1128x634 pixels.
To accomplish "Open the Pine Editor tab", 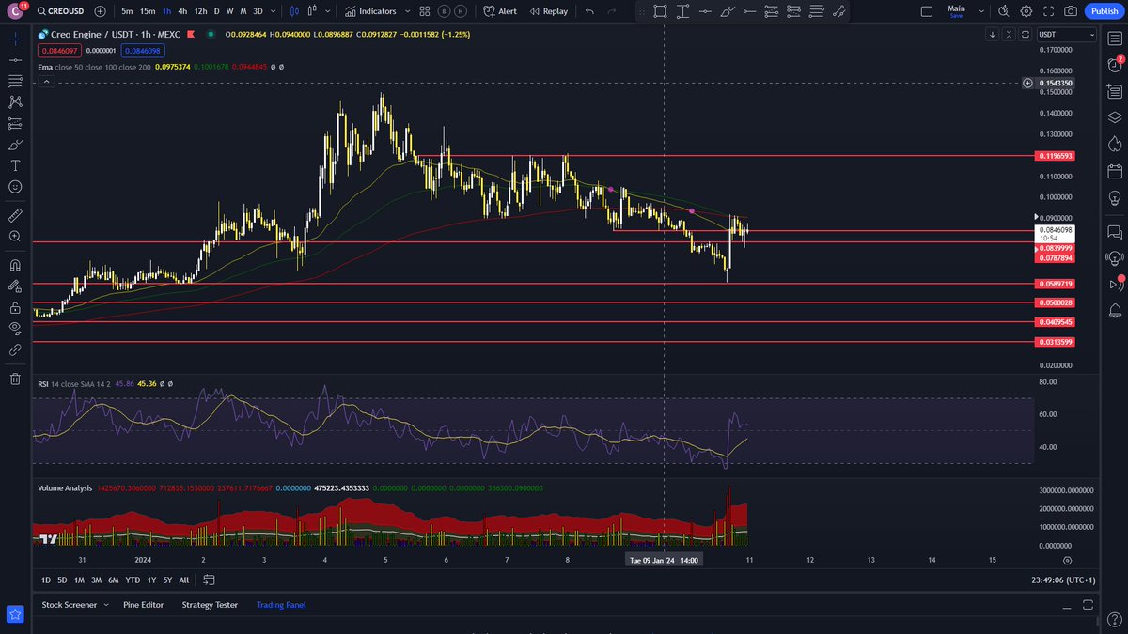I will 143,605.
